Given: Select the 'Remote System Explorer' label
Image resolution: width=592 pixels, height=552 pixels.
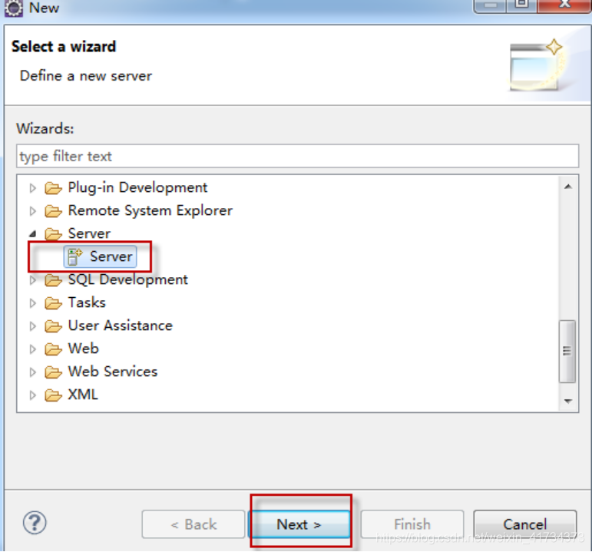Looking at the screenshot, I should tap(150, 210).
